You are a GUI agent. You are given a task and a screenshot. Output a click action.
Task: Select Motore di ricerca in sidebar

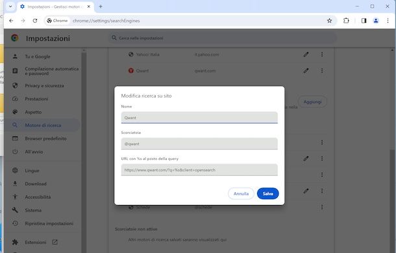click(x=43, y=125)
